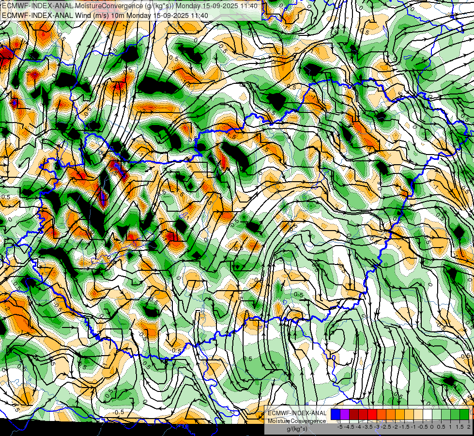The height and width of the screenshot is (436, 474).
Task: Click the -2.5 legend scale label
Action: (x=386, y=427)
